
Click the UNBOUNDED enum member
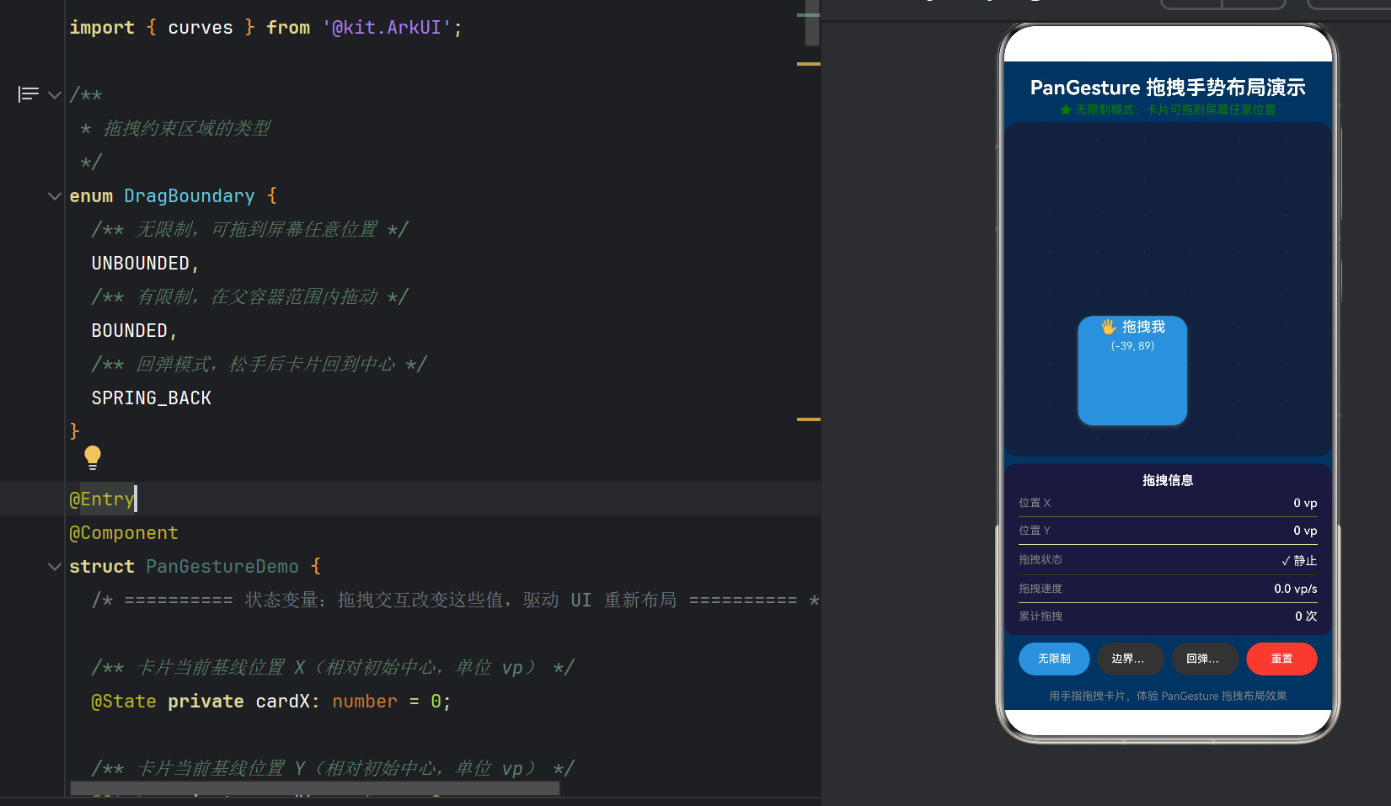coord(141,264)
